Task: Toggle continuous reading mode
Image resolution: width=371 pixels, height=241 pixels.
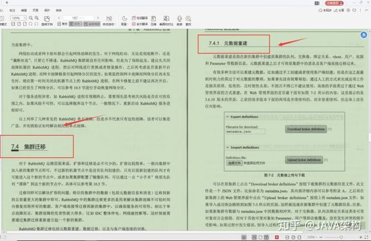Action: [92, 24]
